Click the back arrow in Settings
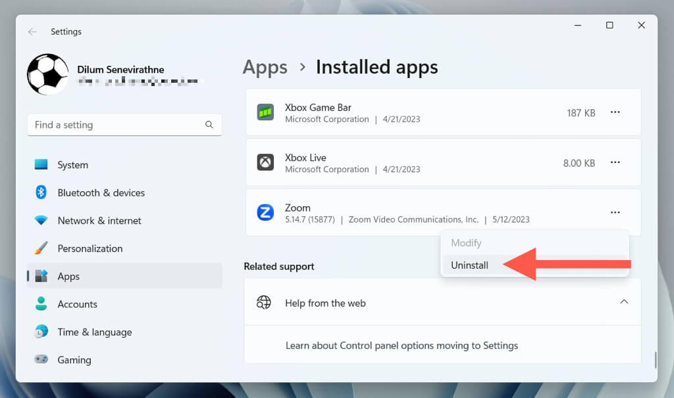The width and height of the screenshot is (674, 398). pyautogui.click(x=32, y=32)
